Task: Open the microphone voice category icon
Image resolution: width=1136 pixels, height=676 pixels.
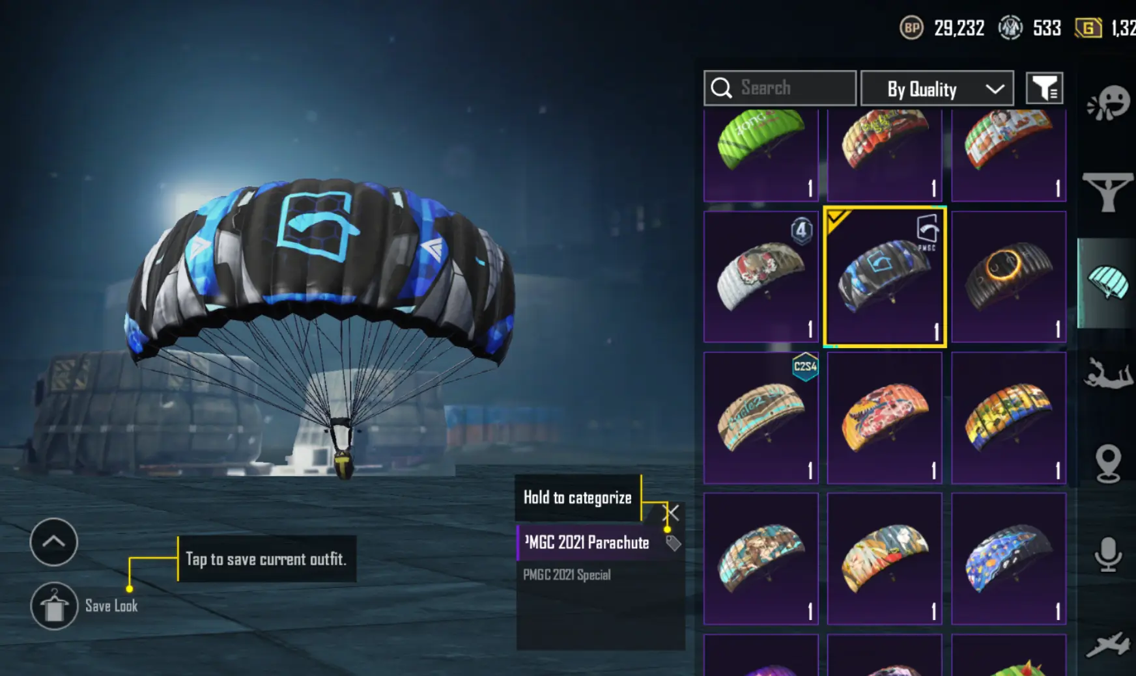Action: 1108,554
